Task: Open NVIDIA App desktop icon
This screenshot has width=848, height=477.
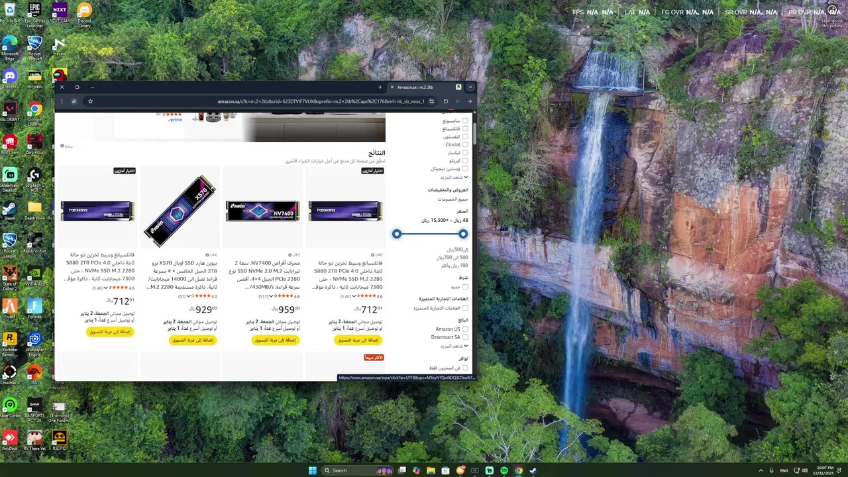Action: (34, 277)
